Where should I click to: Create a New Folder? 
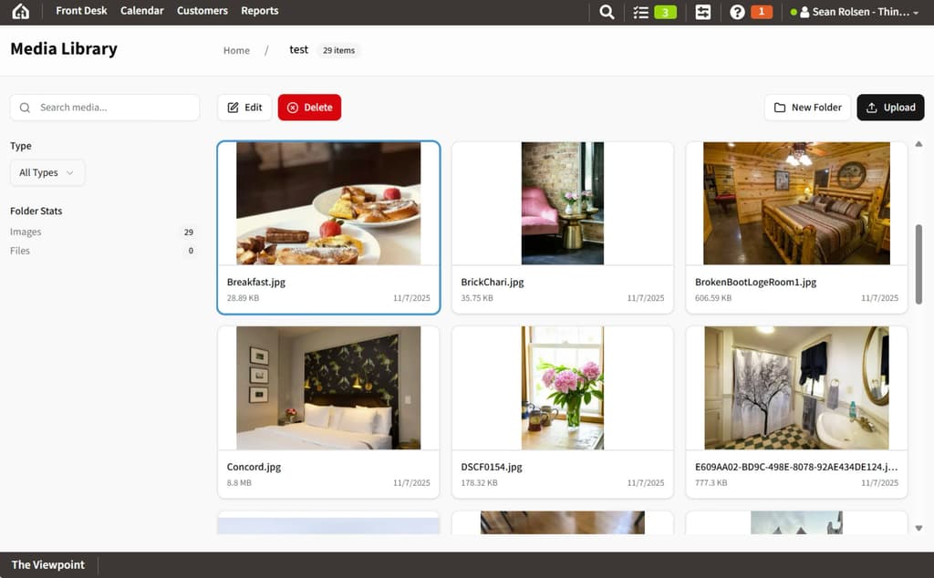(807, 107)
